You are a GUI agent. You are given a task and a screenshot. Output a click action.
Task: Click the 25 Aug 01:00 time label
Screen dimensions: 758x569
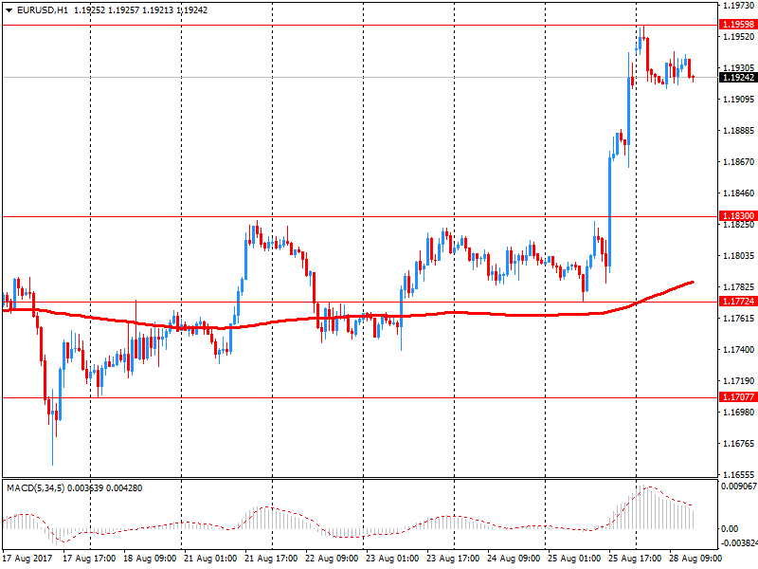(574, 559)
